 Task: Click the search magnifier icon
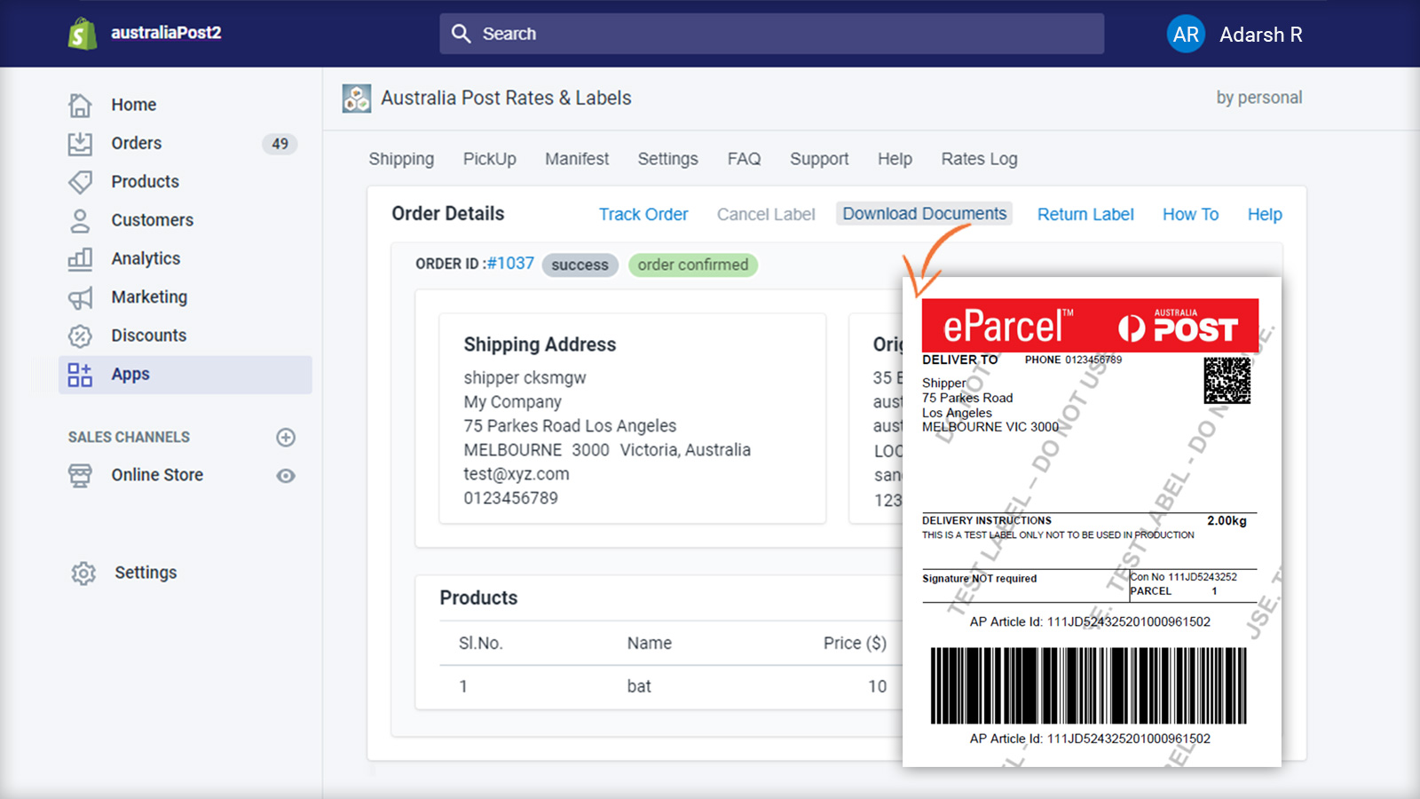[x=461, y=34]
